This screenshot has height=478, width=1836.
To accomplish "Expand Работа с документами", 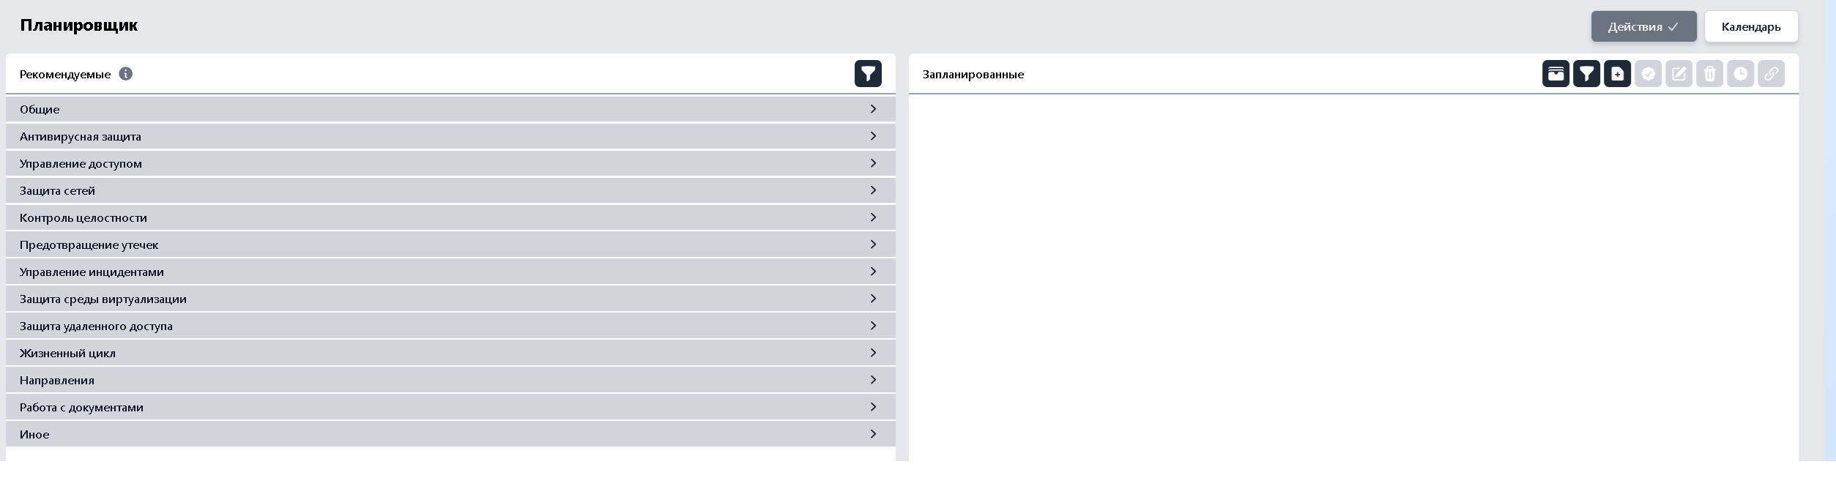I will [x=450, y=407].
